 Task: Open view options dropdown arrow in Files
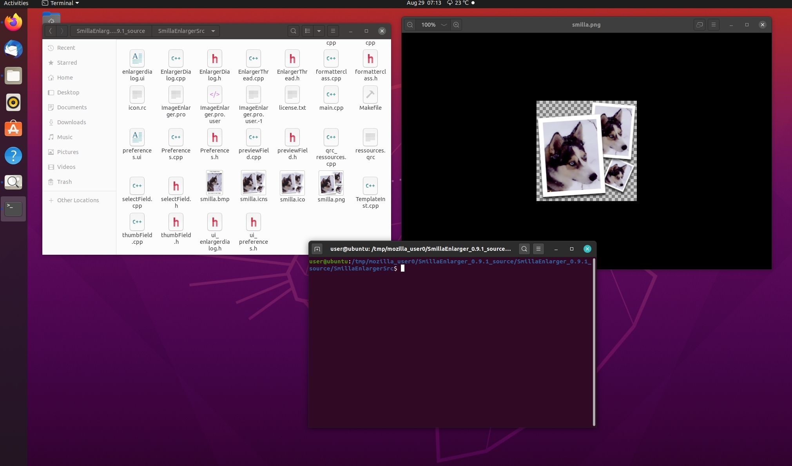[319, 31]
